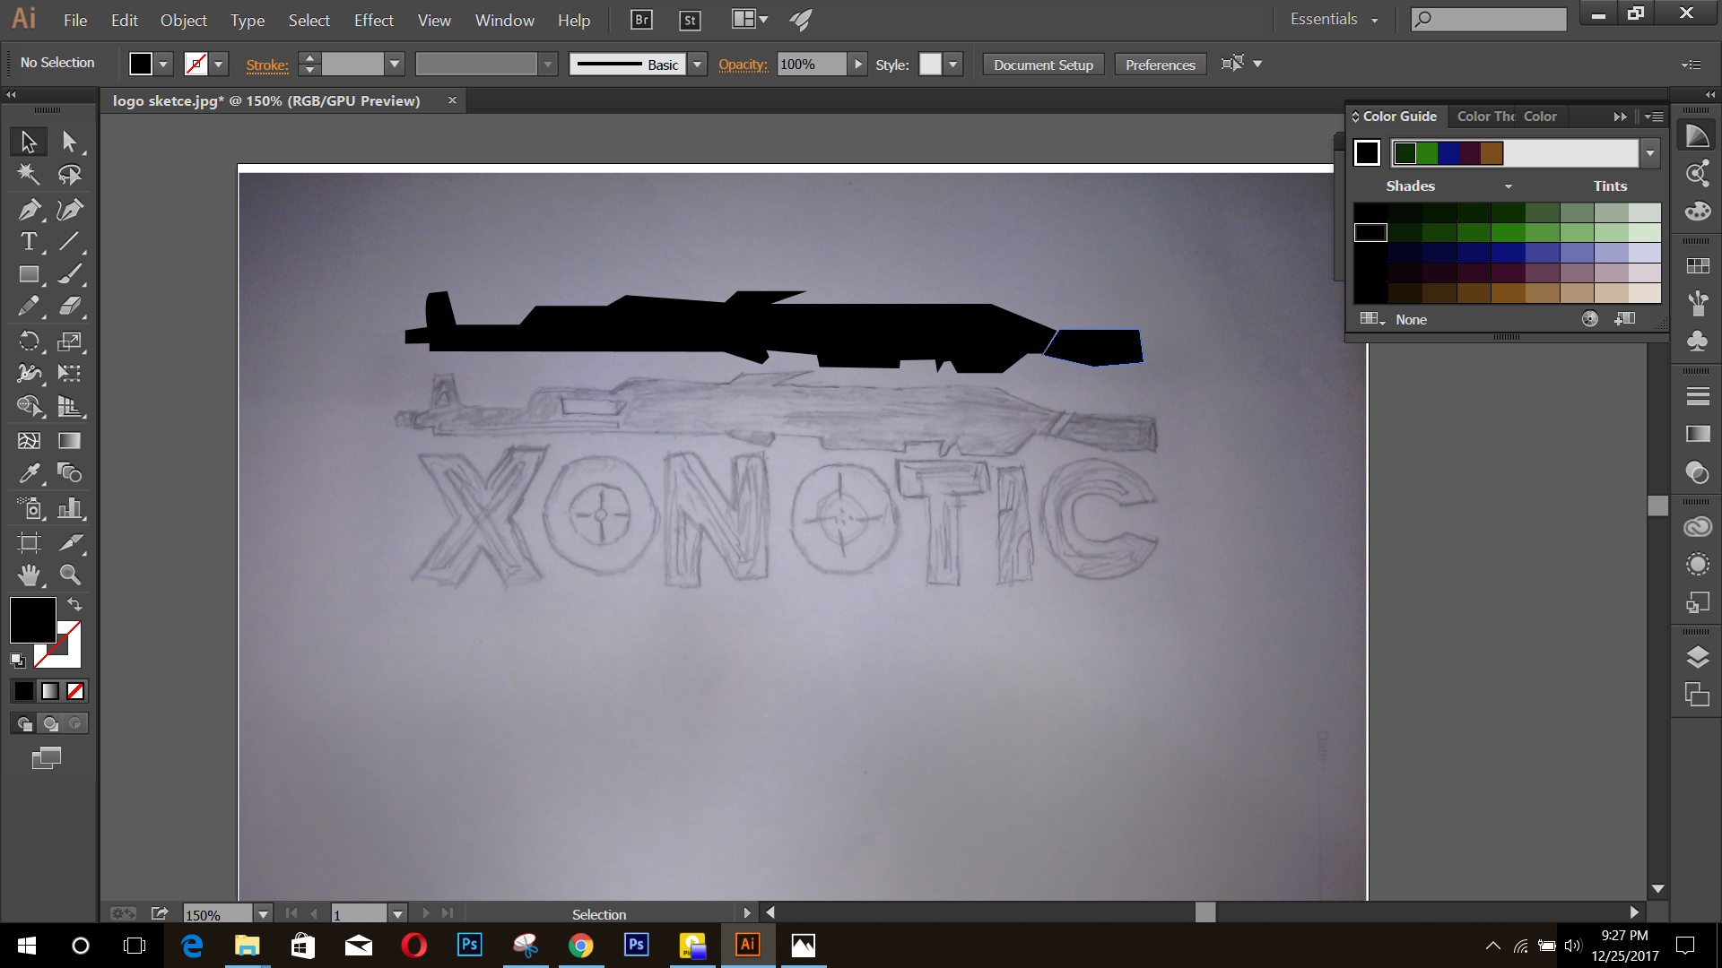Viewport: 1722px width, 968px height.
Task: Set paint mode to Color
Action: click(x=24, y=691)
